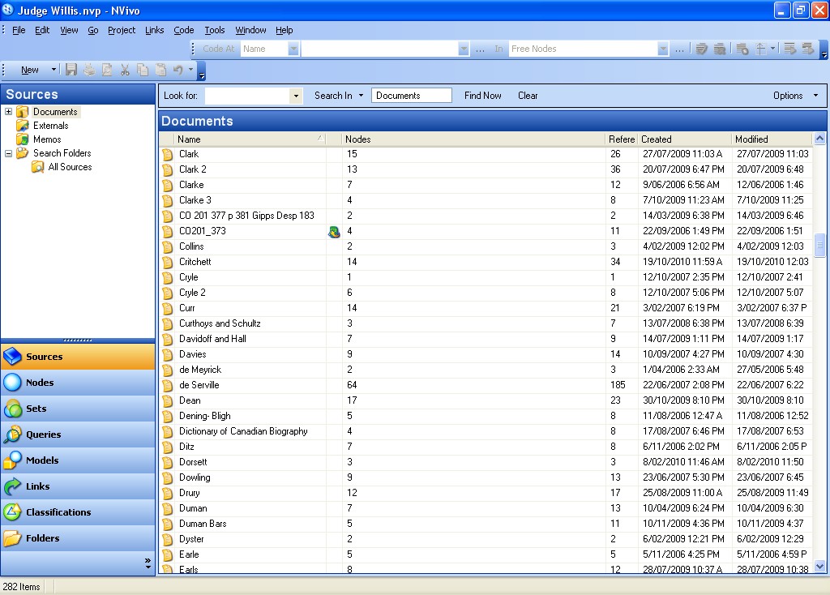
Task: Click the Clear search button
Action: tap(528, 96)
